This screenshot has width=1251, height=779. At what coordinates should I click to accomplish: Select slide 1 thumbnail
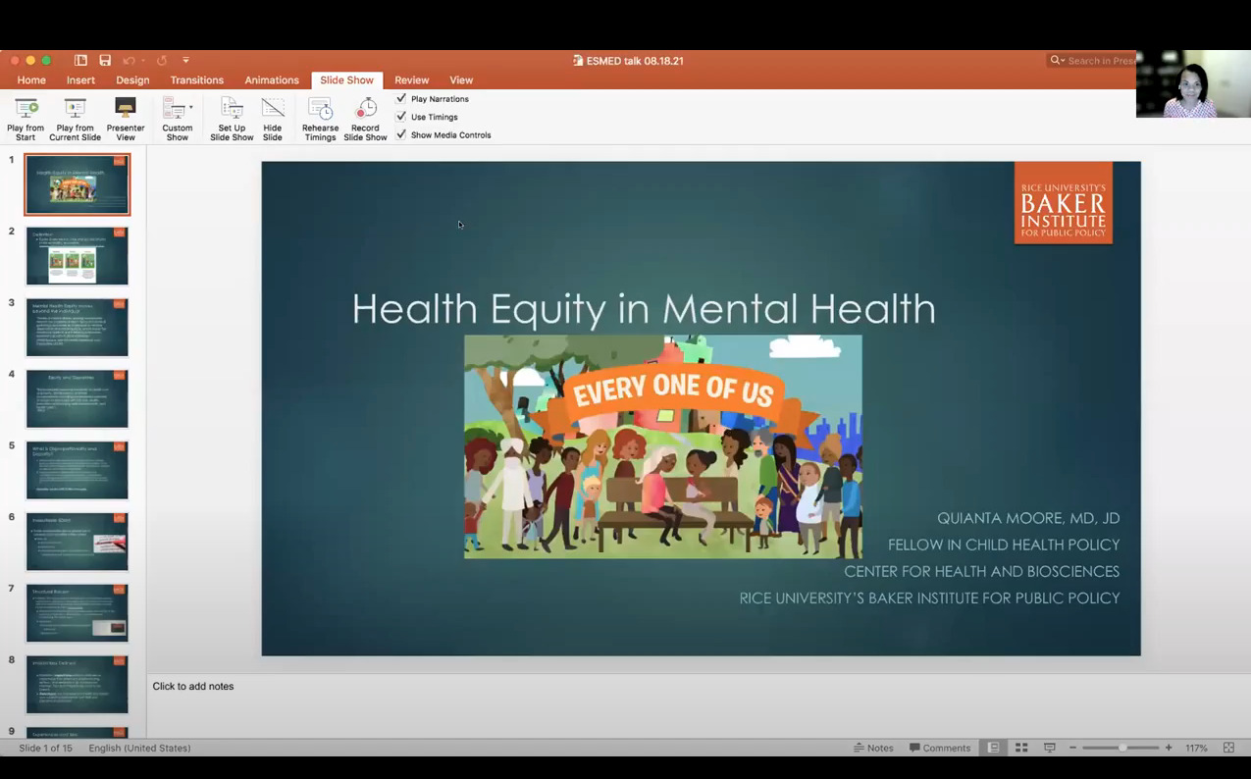pos(78,184)
